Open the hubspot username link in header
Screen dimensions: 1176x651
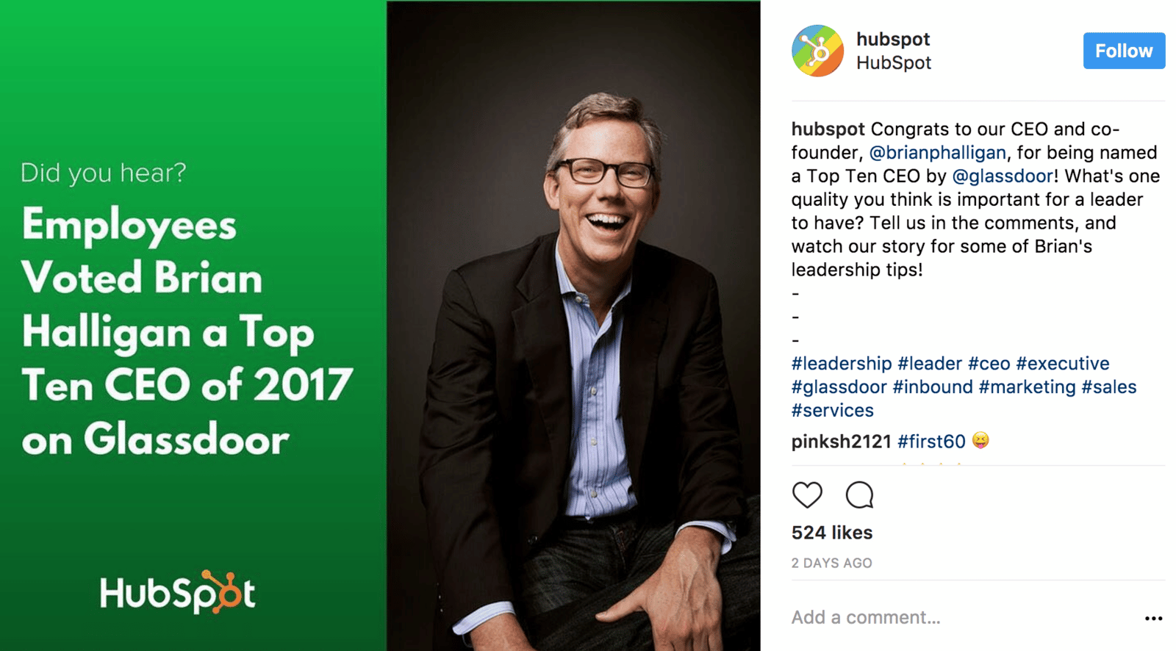pyautogui.click(x=893, y=39)
